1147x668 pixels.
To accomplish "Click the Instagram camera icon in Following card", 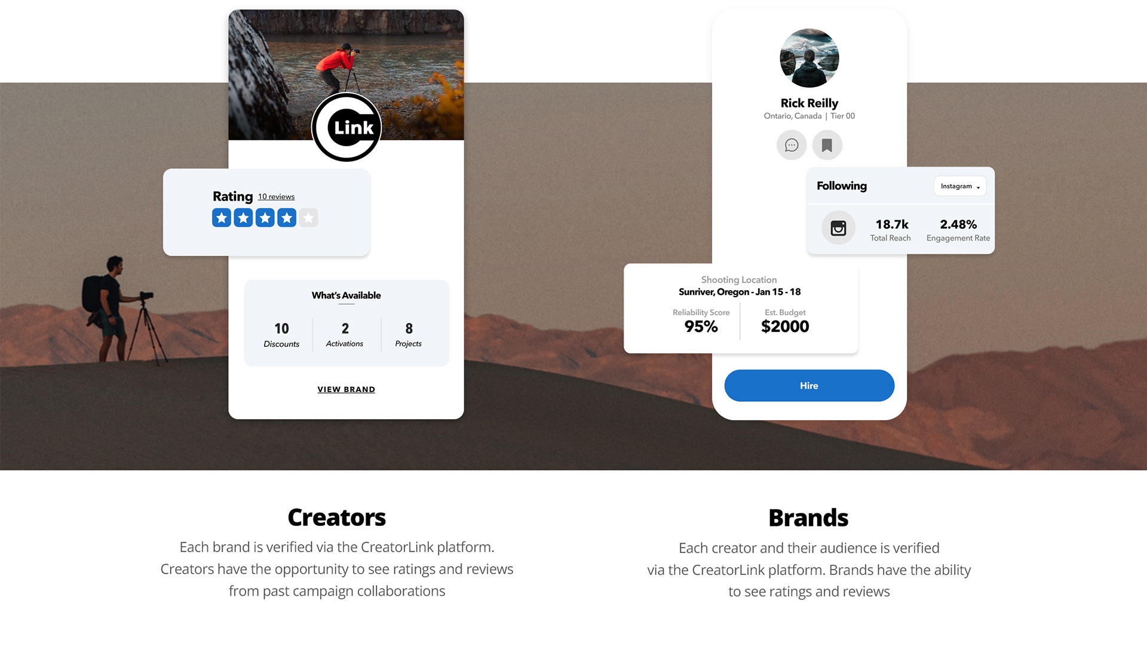I will [x=838, y=227].
